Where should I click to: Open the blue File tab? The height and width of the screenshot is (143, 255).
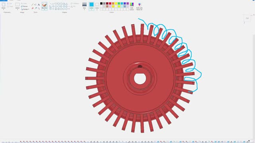click(x=4, y=0)
